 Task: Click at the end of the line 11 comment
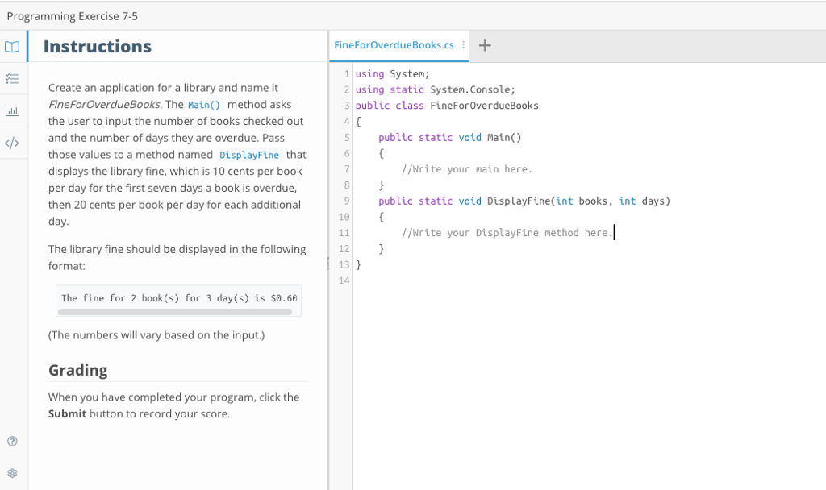pyautogui.click(x=613, y=232)
